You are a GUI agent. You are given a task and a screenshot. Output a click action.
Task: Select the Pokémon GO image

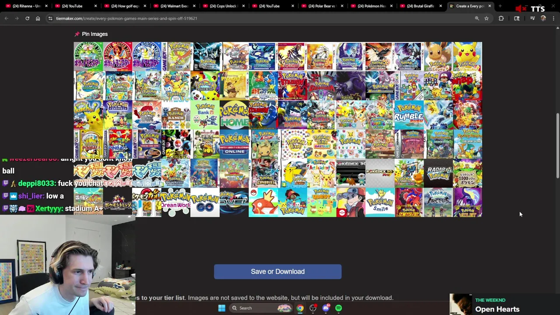(x=205, y=203)
